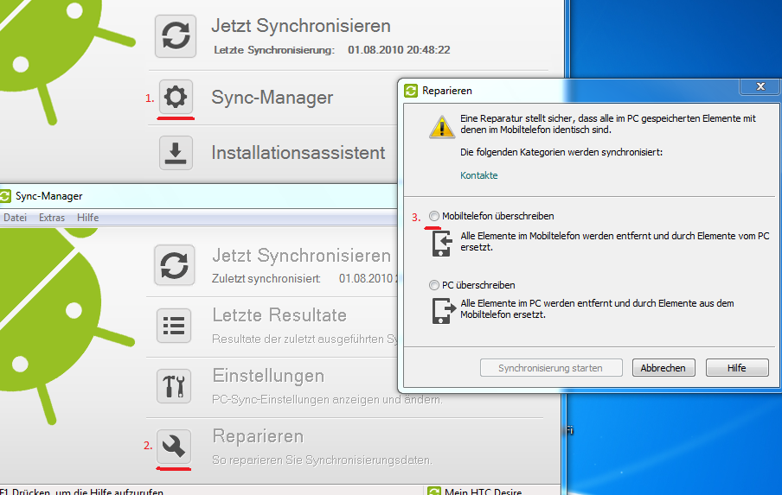Click the date 01.08.2010 20:48:22
This screenshot has width=782, height=495.
[399, 50]
